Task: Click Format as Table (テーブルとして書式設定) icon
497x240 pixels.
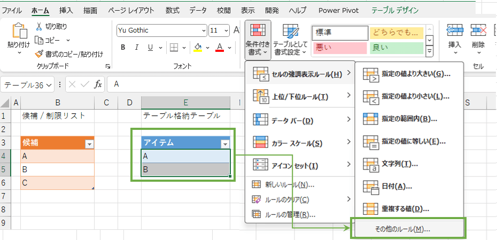Action: tap(290, 32)
